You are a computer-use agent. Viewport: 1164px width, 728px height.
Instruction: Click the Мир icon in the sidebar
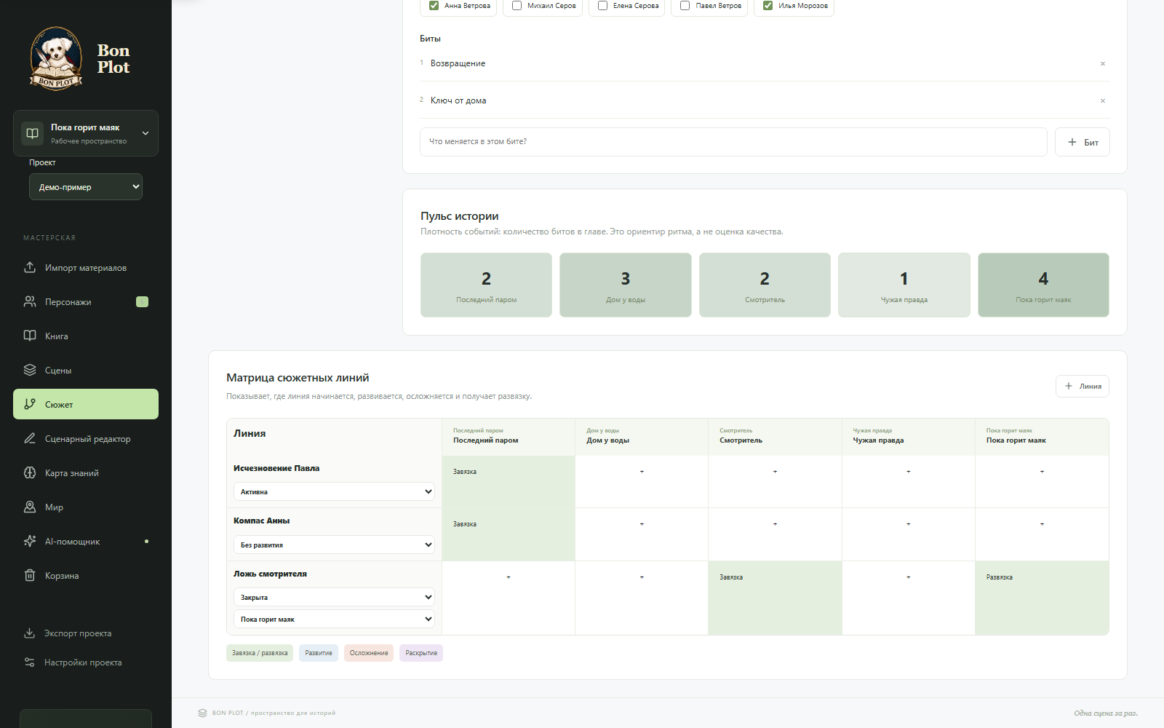30,507
